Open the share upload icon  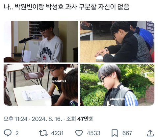150,133
